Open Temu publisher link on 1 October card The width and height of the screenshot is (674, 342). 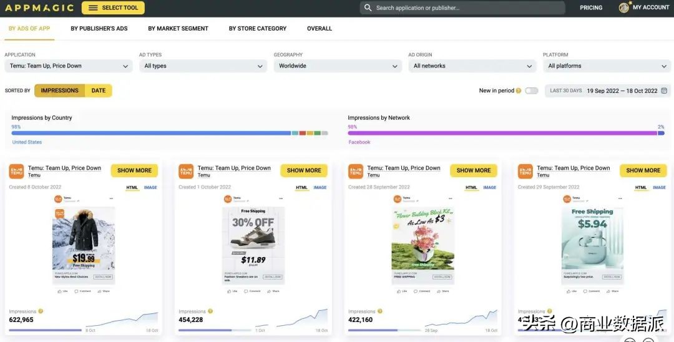pyautogui.click(x=203, y=175)
